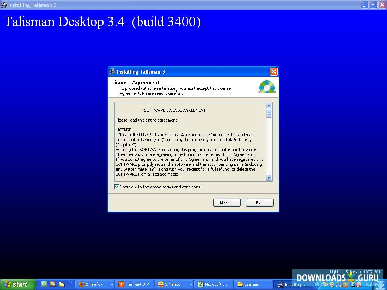This screenshot has height=290, width=387.
Task: Click the book quick launch icon
Action: [x=53, y=284]
